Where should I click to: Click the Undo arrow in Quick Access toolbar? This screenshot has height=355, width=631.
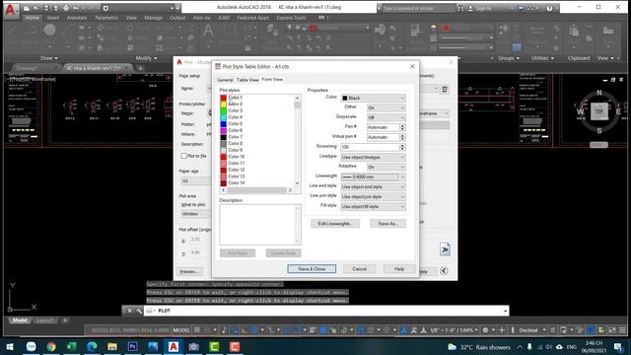[75, 8]
